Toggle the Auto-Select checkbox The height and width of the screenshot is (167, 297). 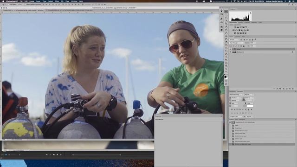point(8,4)
